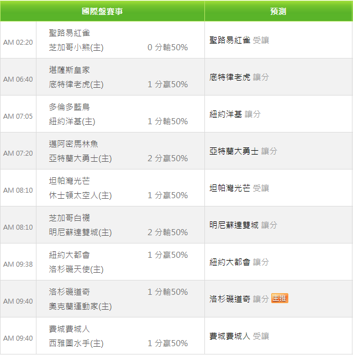
Task: Click the 2 分贏50% handicap
Action: click(x=167, y=158)
